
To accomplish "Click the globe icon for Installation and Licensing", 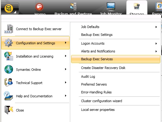I will point(9,56).
